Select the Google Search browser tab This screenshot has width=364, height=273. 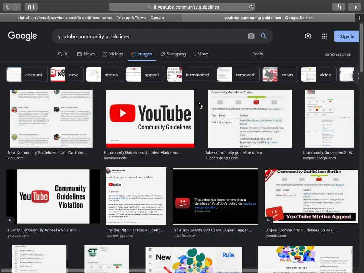pyautogui.click(x=268, y=18)
